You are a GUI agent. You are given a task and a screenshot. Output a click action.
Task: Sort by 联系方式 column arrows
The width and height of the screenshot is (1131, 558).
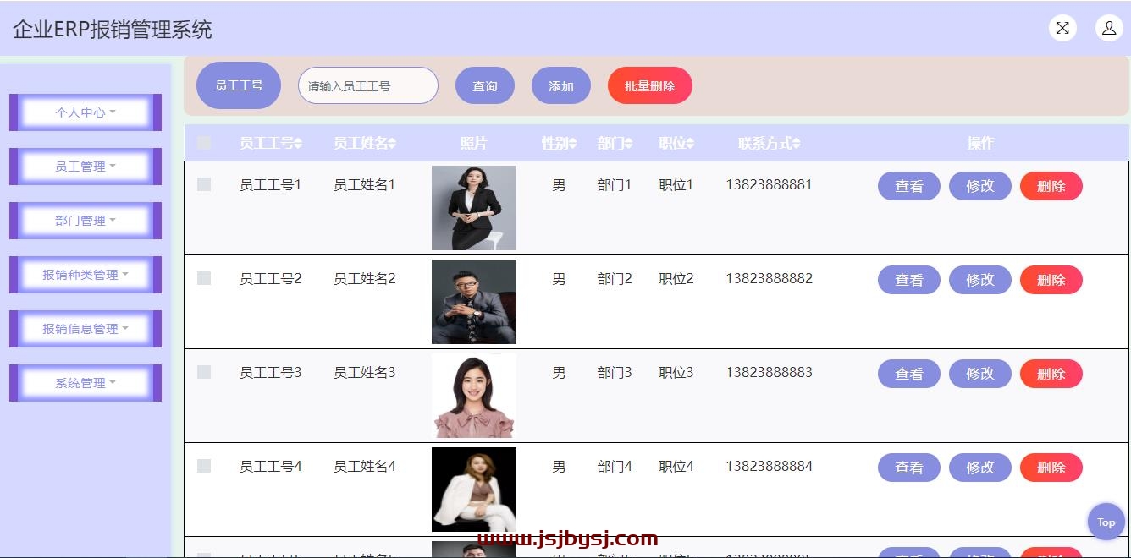797,144
